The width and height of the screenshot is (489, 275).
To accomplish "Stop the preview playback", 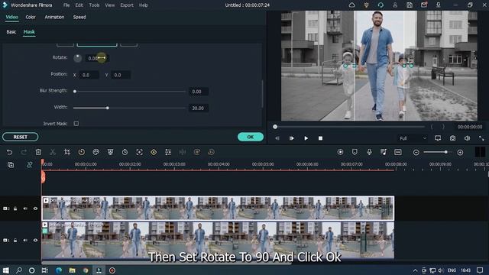I will 320,138.
